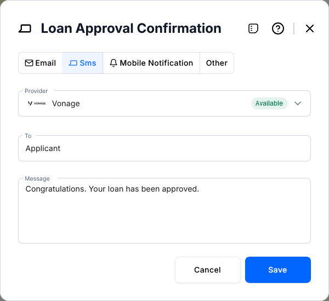Click the green Available status badge
The height and width of the screenshot is (301, 329).
269,103
